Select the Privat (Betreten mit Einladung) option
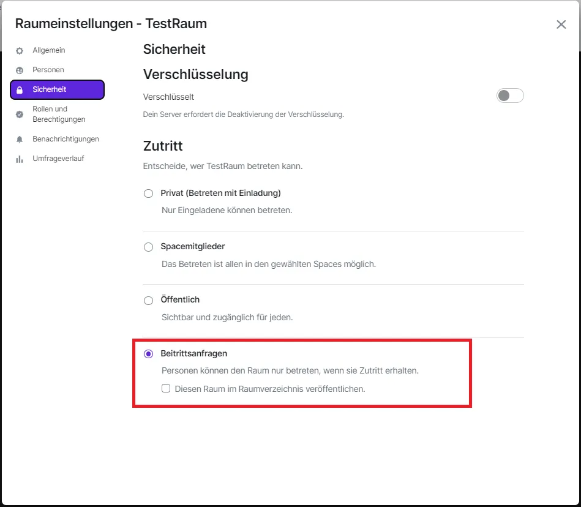This screenshot has width=581, height=507. (x=148, y=193)
